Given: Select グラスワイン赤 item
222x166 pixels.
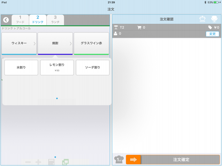Looking at the screenshot, I should [91, 43].
